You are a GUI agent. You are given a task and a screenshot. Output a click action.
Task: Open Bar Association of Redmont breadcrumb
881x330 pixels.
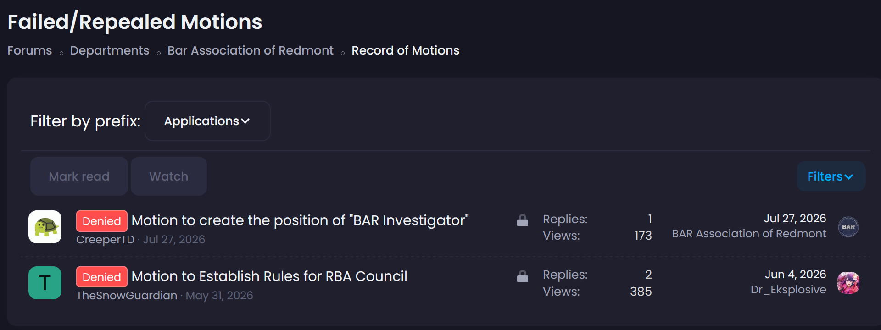[251, 50]
